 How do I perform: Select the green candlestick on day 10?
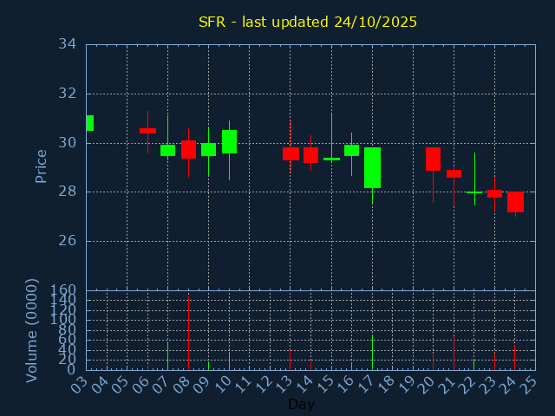(229, 141)
